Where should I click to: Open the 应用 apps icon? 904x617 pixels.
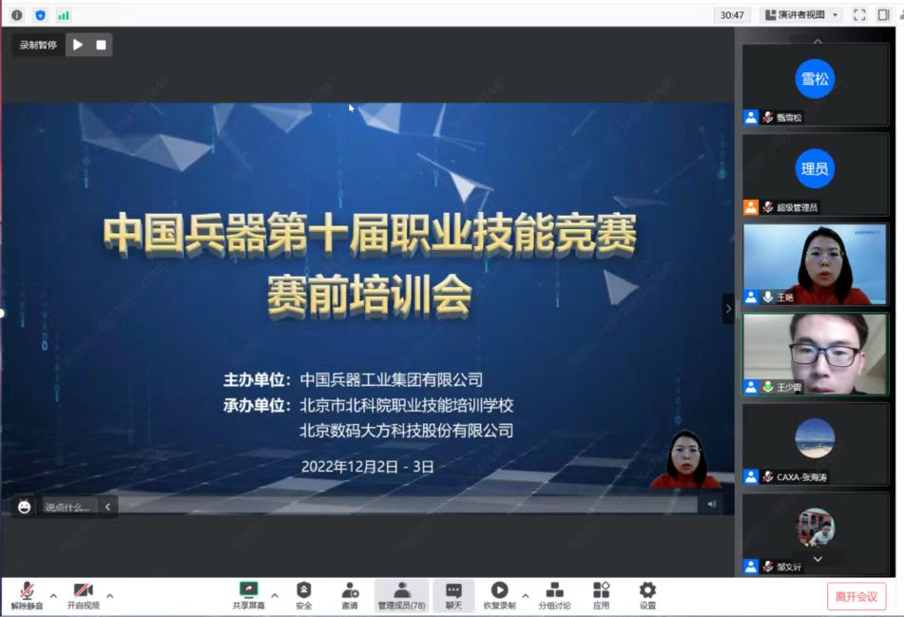point(601,594)
